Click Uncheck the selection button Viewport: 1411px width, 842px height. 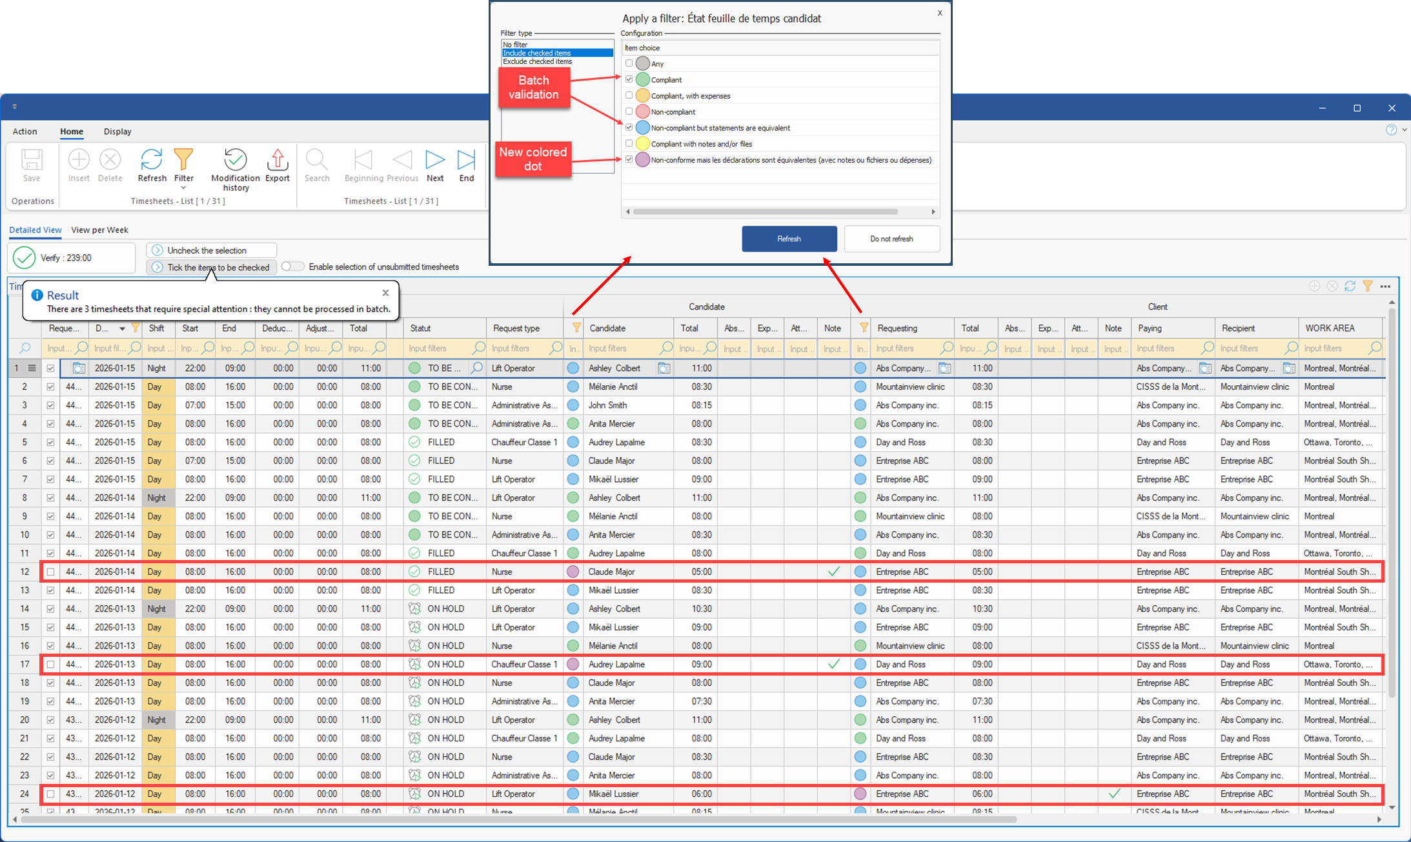pyautogui.click(x=212, y=250)
